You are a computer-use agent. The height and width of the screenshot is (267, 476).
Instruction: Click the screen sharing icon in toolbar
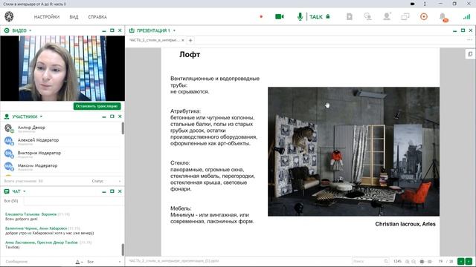point(368,16)
